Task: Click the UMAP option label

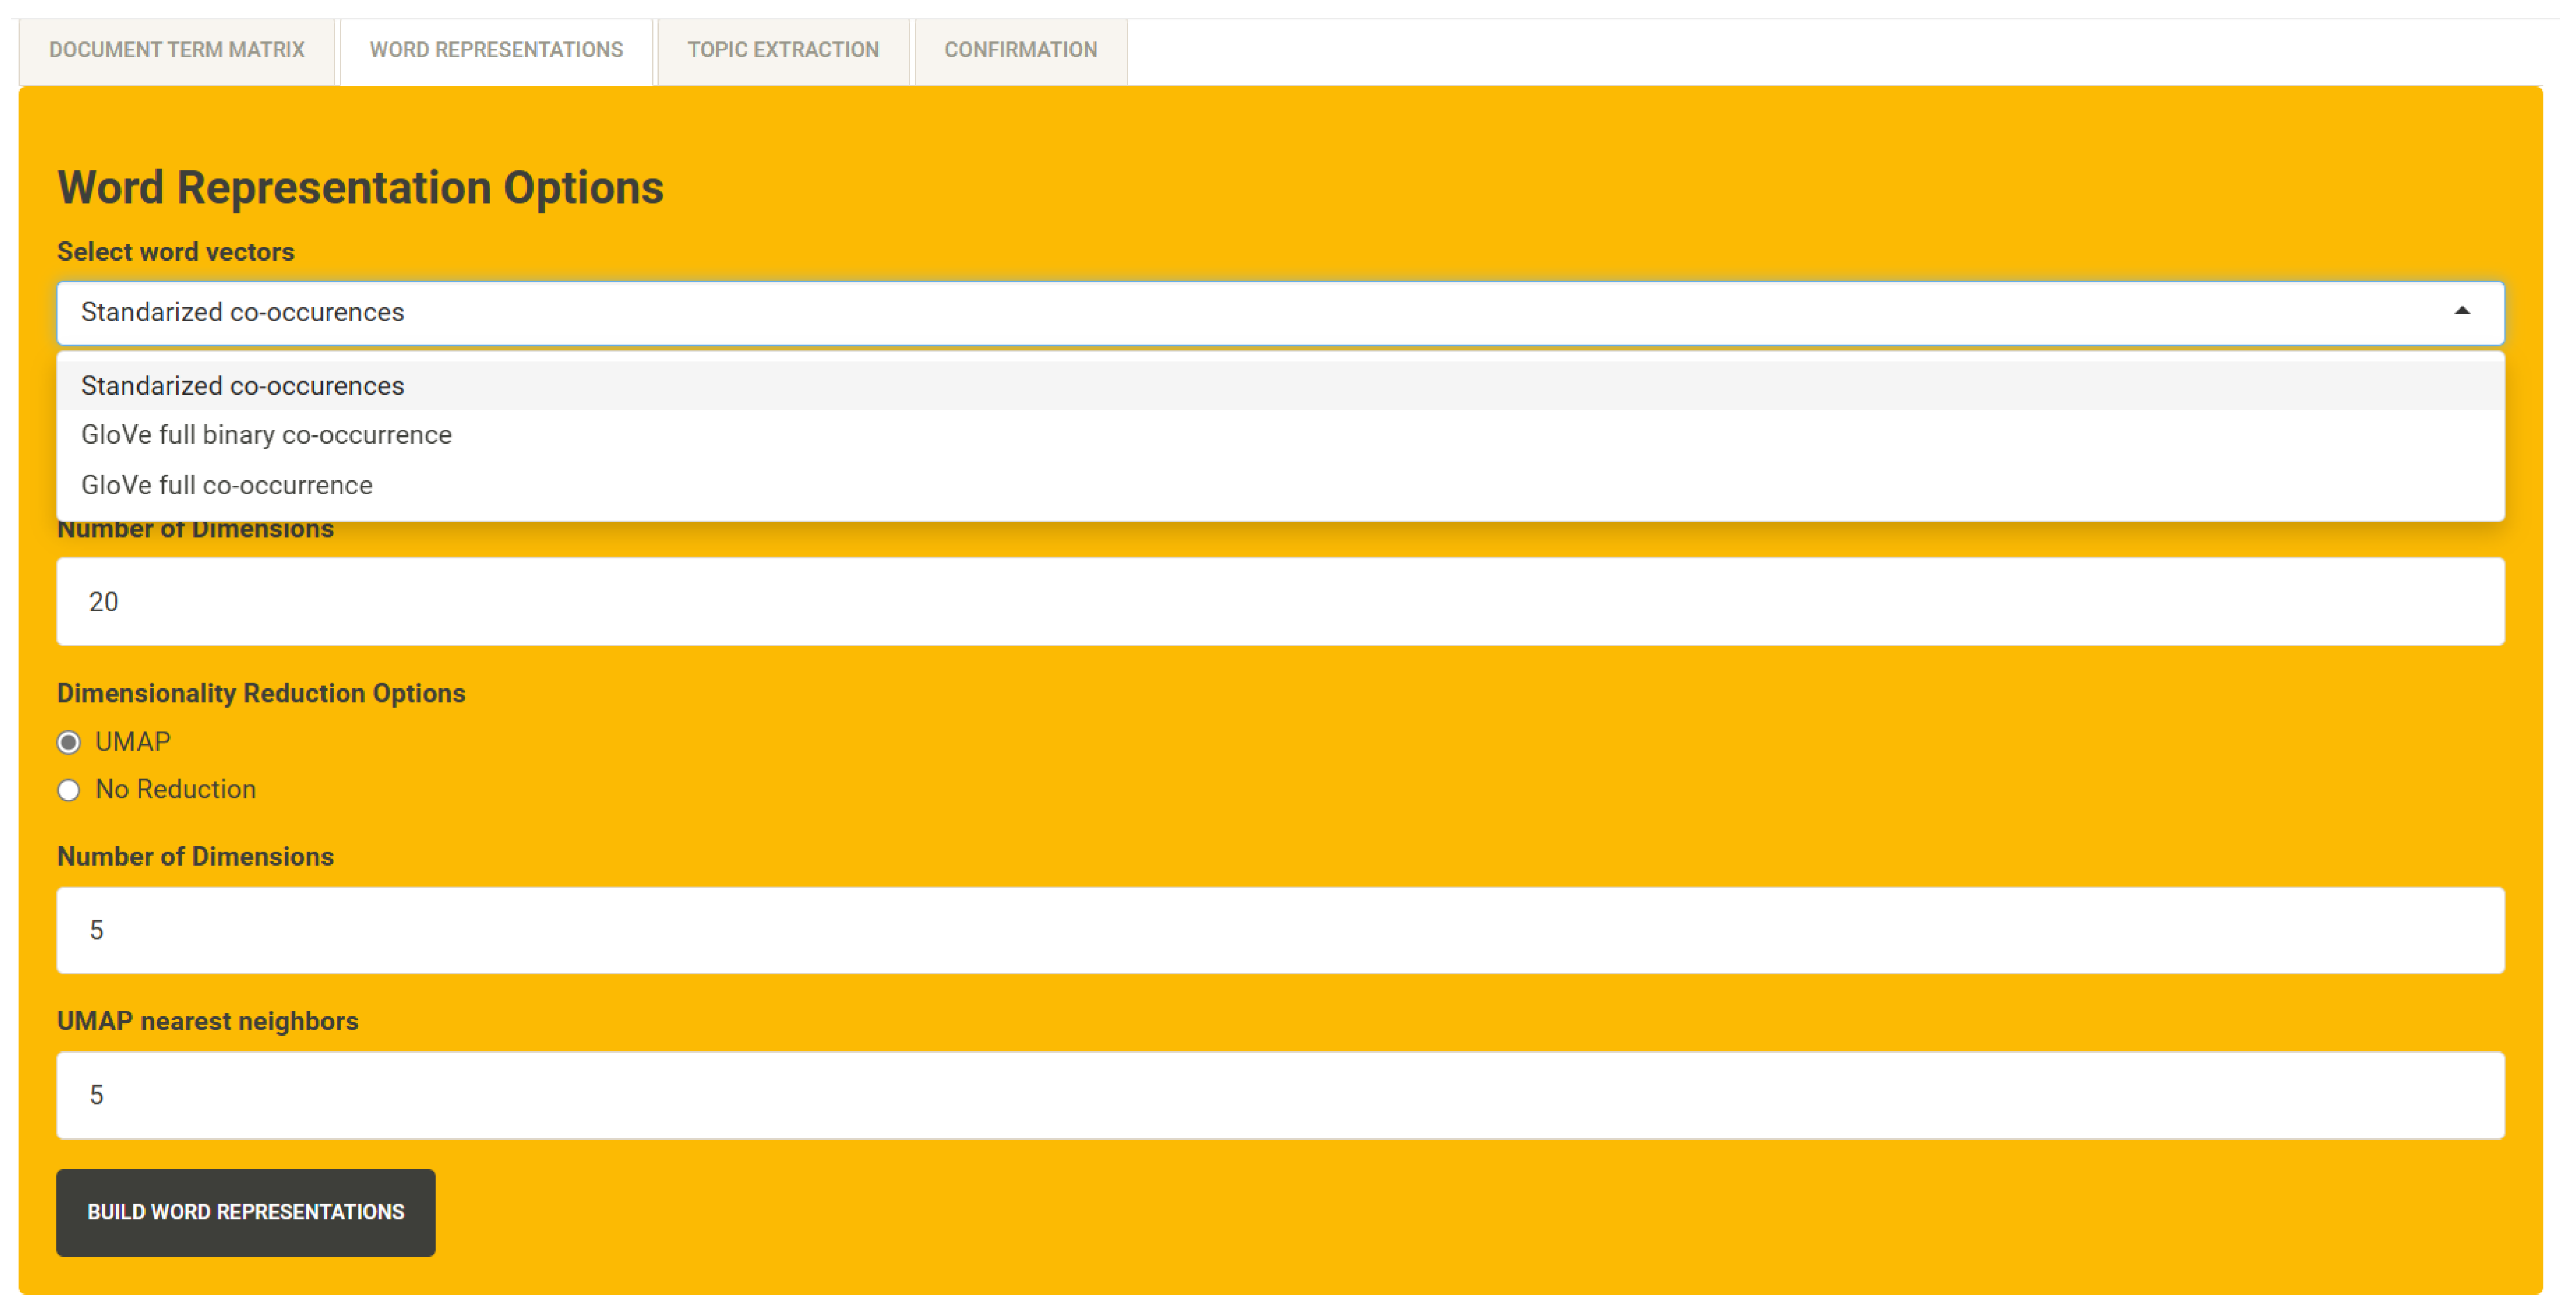Action: (132, 742)
